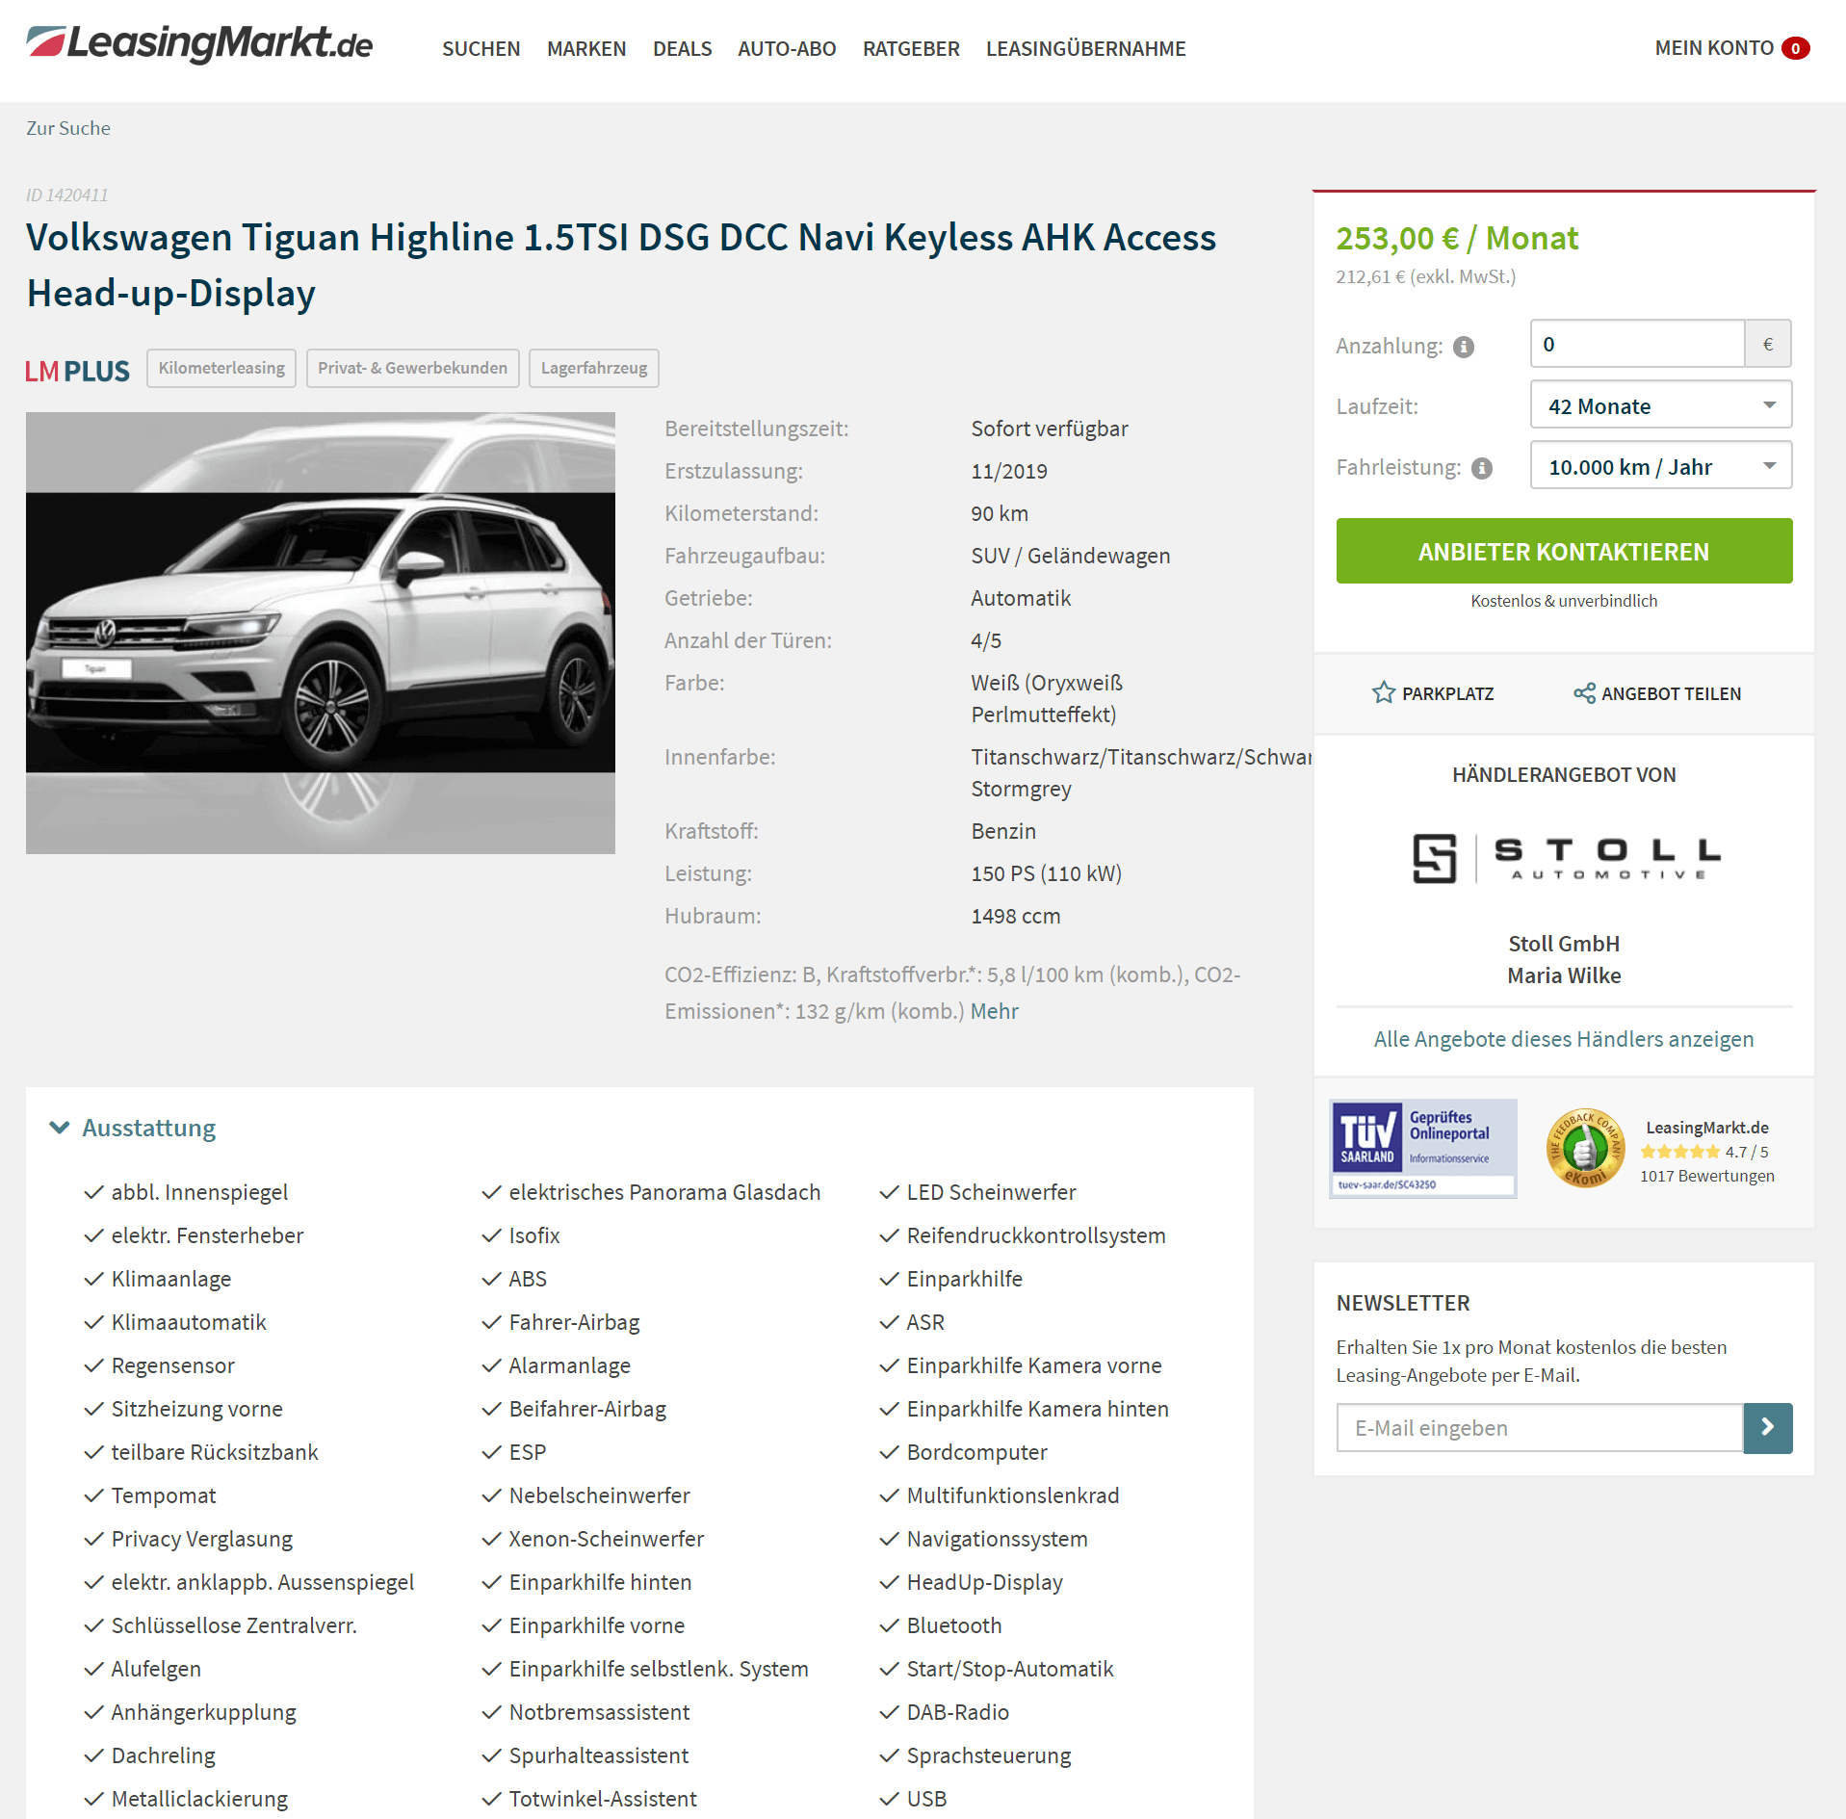Viewport: 1846px width, 1819px height.
Task: Open the Fahrleistung 10.000 km dropdown
Action: (1660, 466)
